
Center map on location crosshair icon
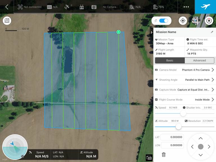pyautogui.click(x=183, y=21)
